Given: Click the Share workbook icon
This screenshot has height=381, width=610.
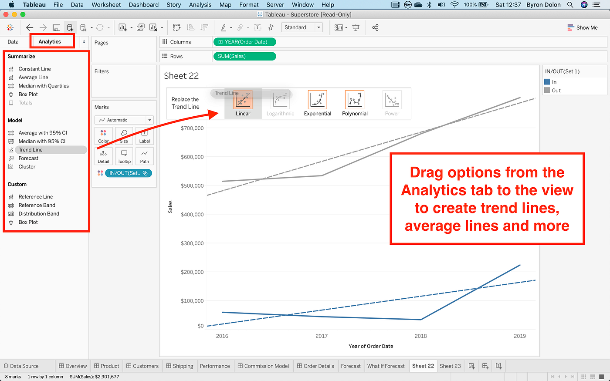Looking at the screenshot, I should tap(375, 27).
